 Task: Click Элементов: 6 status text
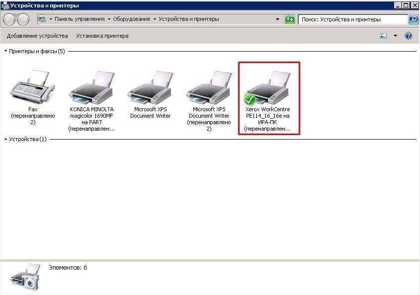[68, 267]
